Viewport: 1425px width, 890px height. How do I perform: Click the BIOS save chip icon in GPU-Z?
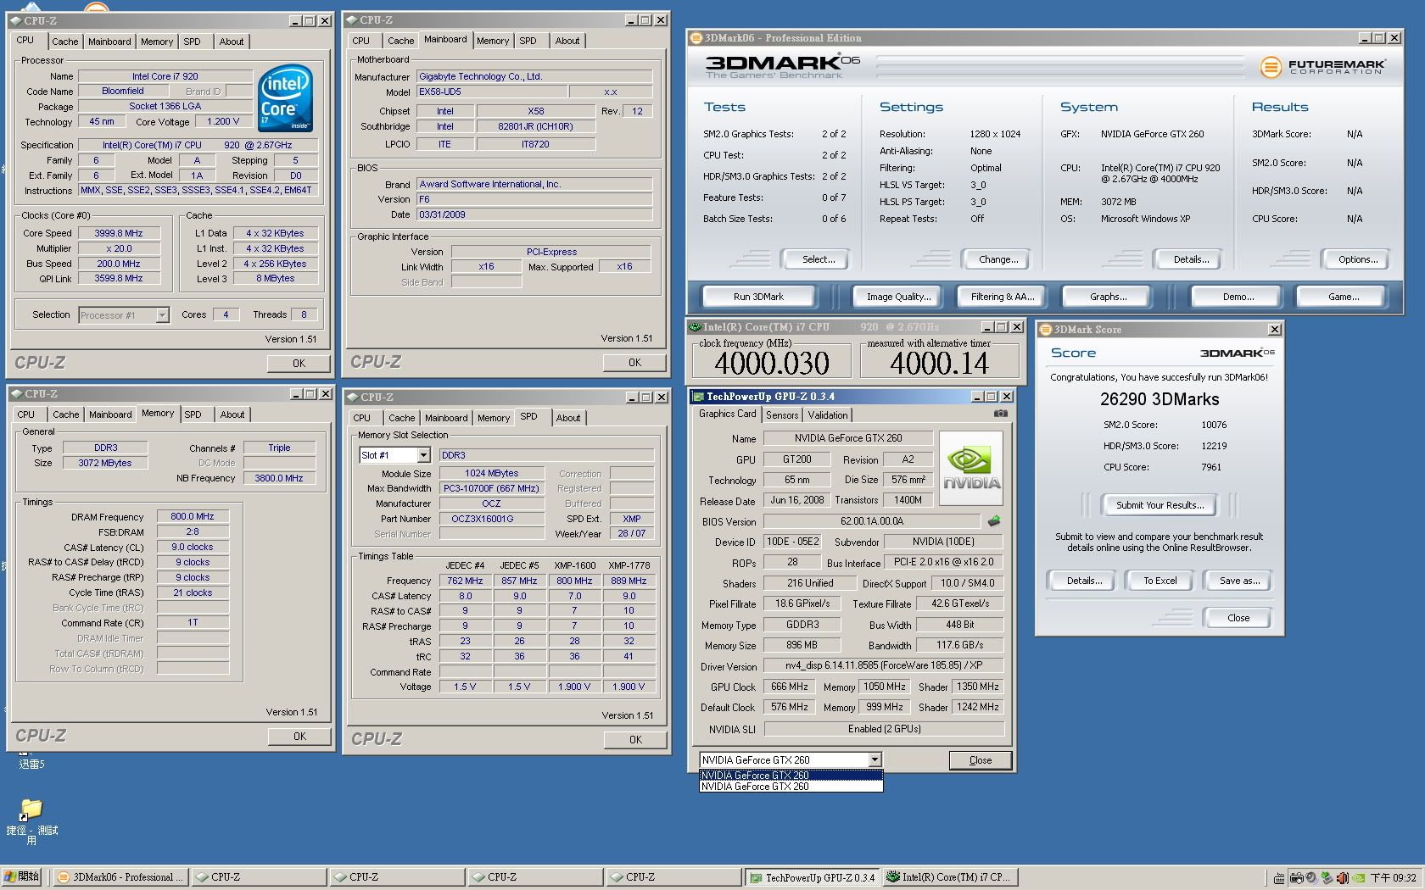[994, 521]
